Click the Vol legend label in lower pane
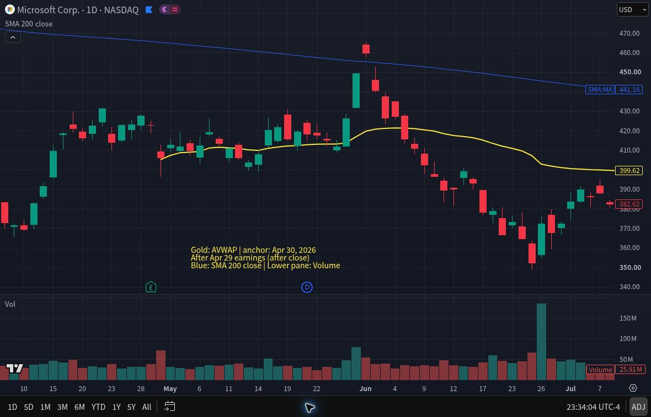 pos(10,304)
